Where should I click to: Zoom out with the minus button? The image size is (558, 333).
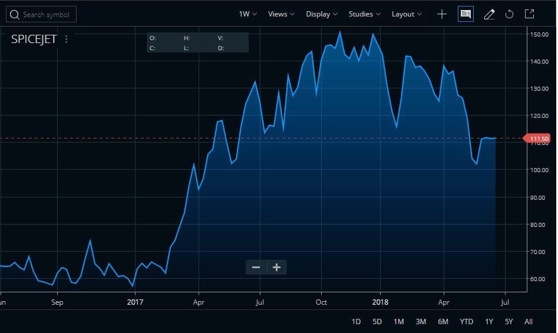coord(256,267)
